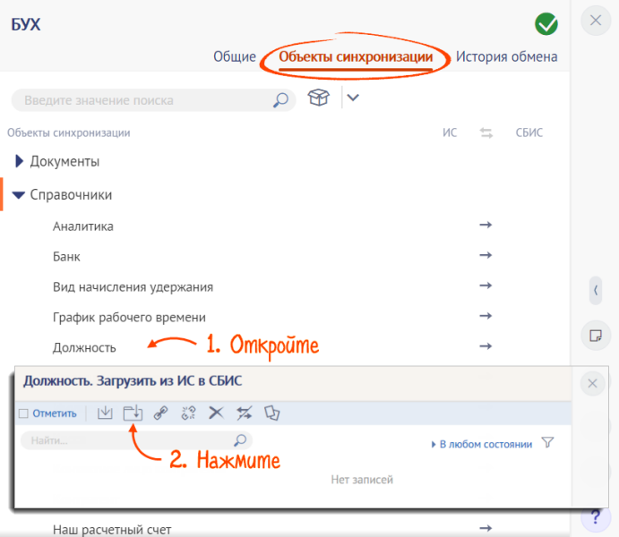Viewport: 619px width, 537px height.
Task: Click the X delete icon in the Должность toolbar
Action: (216, 413)
